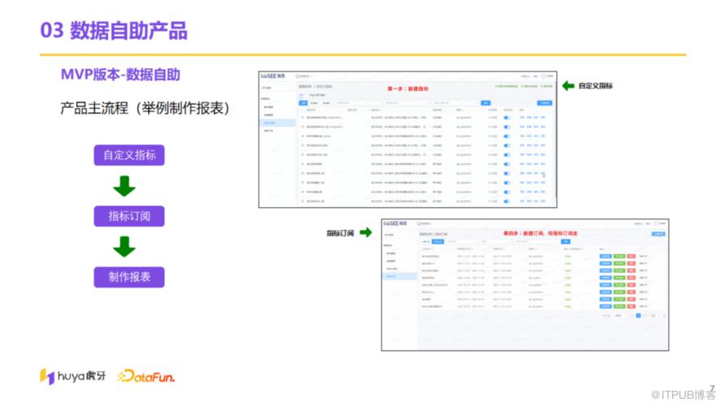The height and width of the screenshot is (407, 724).
Task: Toggle the fifth row switch in upper table
Action: pyautogui.click(x=508, y=155)
